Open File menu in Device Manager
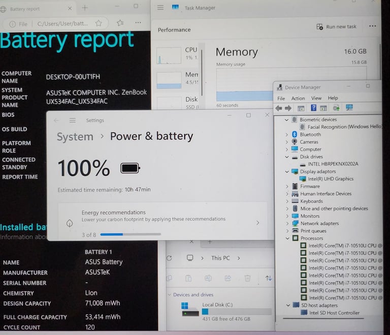390x335 pixels. 281,99
